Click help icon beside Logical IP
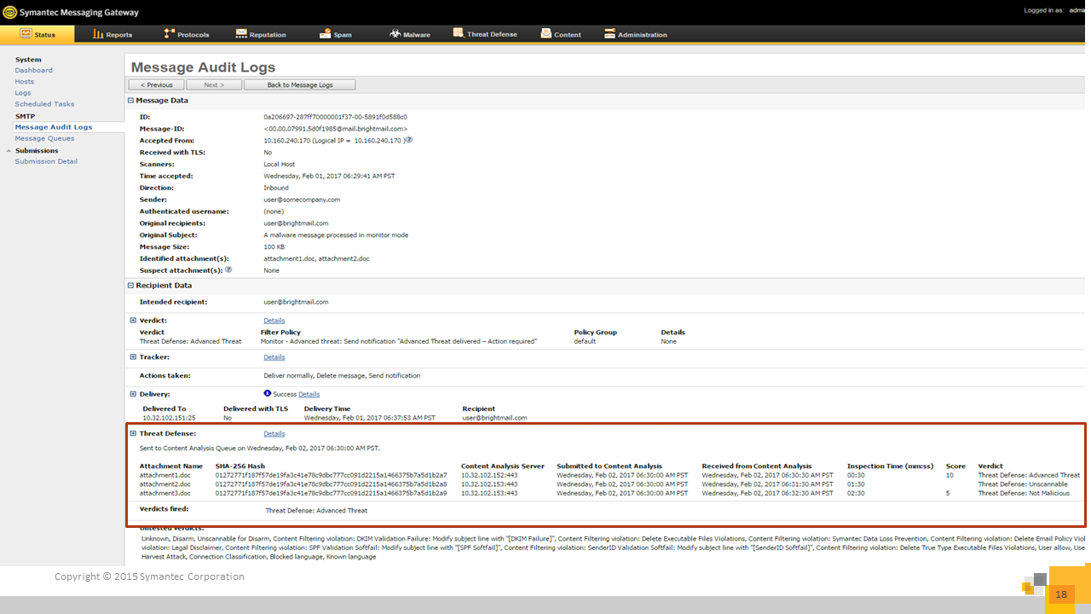Viewport: 1091px width, 614px height. pyautogui.click(x=409, y=140)
